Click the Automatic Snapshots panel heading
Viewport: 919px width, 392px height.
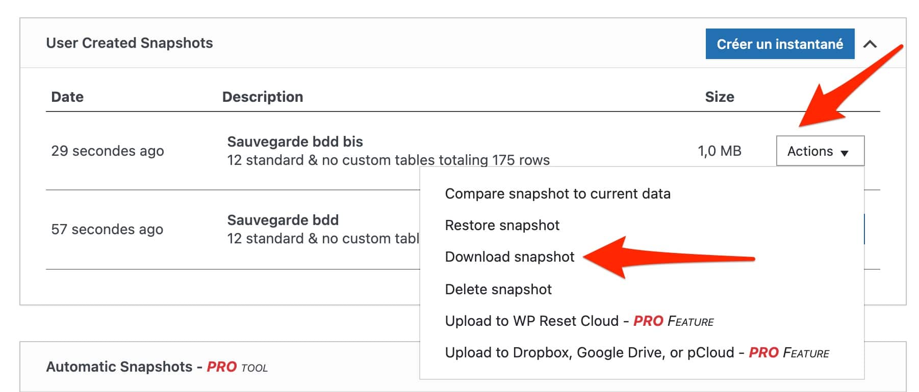click(119, 367)
